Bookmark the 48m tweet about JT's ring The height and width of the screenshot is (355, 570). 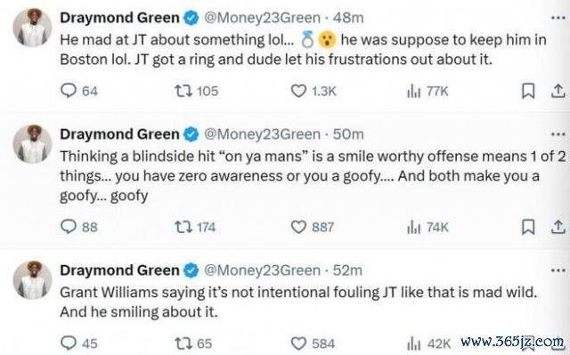coord(528,91)
